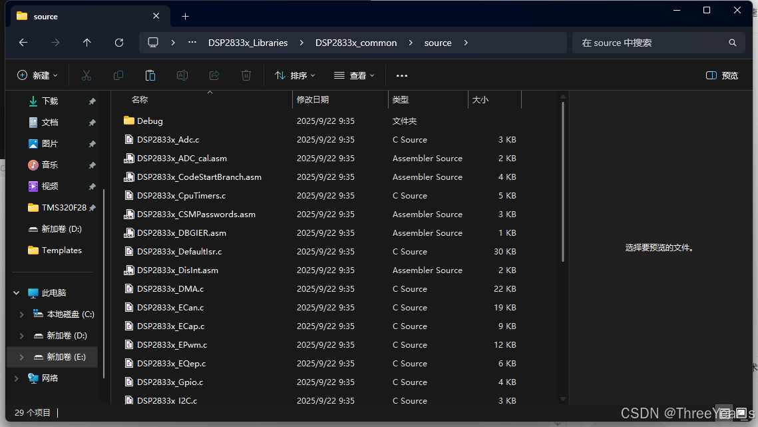Go back to previous folder
Screen dimensions: 758x427
pyautogui.click(x=23, y=43)
